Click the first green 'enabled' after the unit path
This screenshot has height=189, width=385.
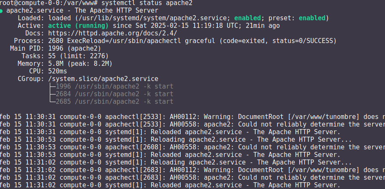tap(247, 18)
